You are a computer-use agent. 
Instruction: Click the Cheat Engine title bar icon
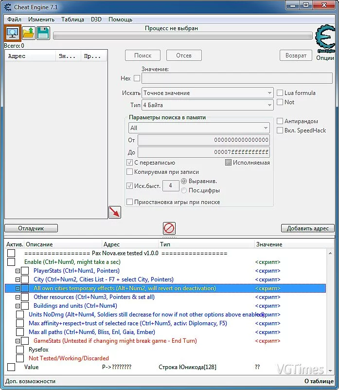(x=8, y=7)
